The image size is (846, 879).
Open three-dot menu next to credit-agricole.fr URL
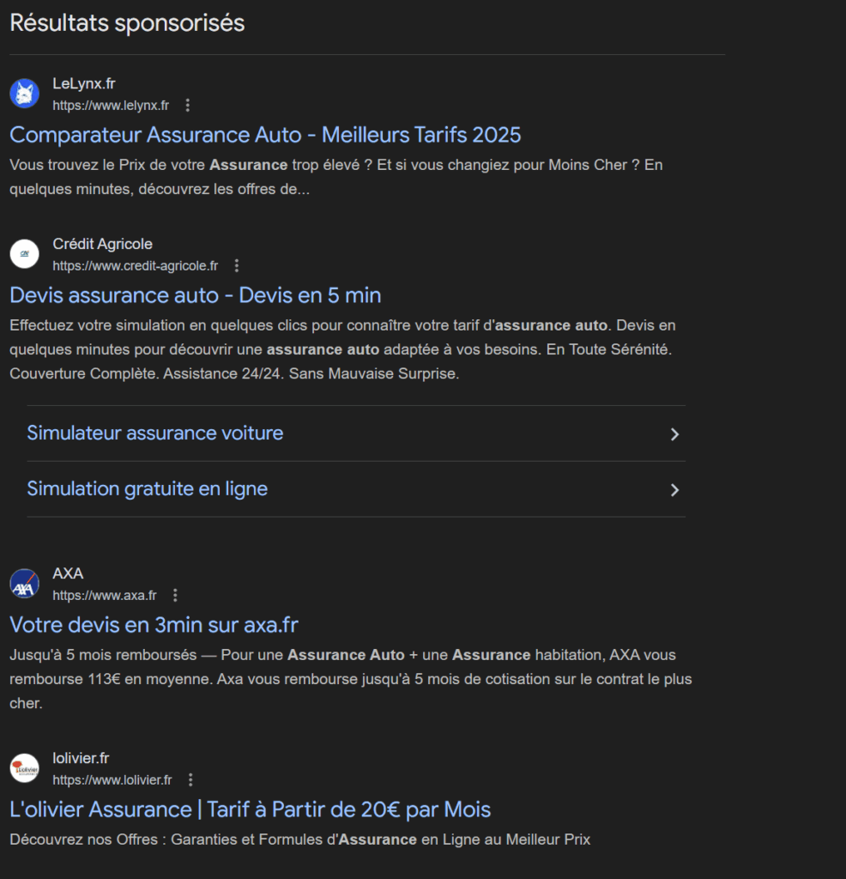point(237,266)
